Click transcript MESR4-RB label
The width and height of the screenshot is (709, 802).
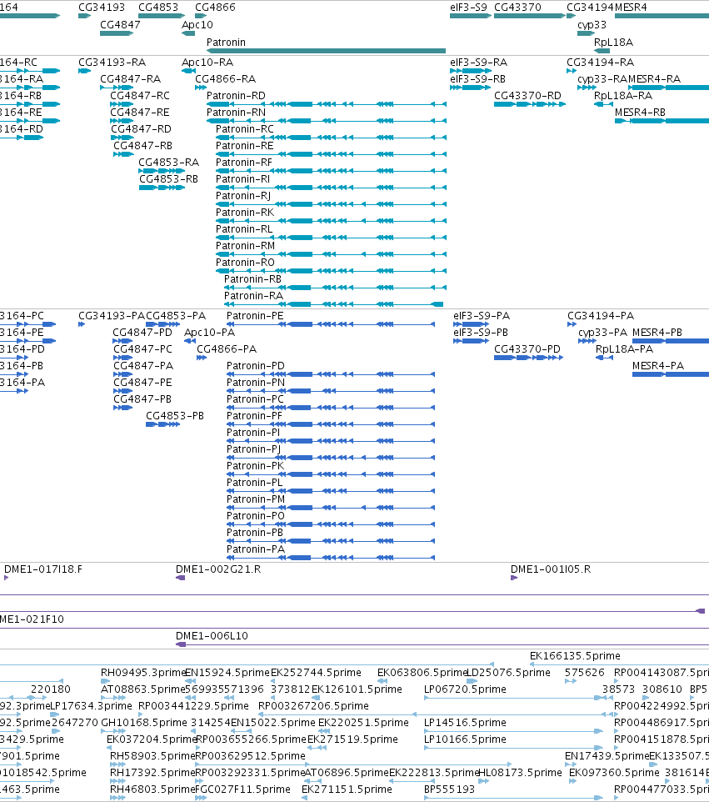640,112
